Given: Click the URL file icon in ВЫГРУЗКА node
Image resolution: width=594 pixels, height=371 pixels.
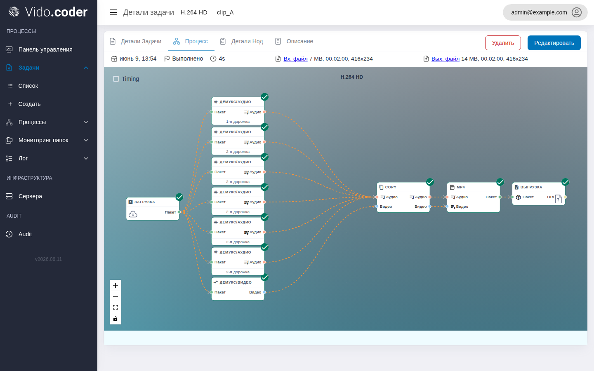Looking at the screenshot, I should coord(558,199).
